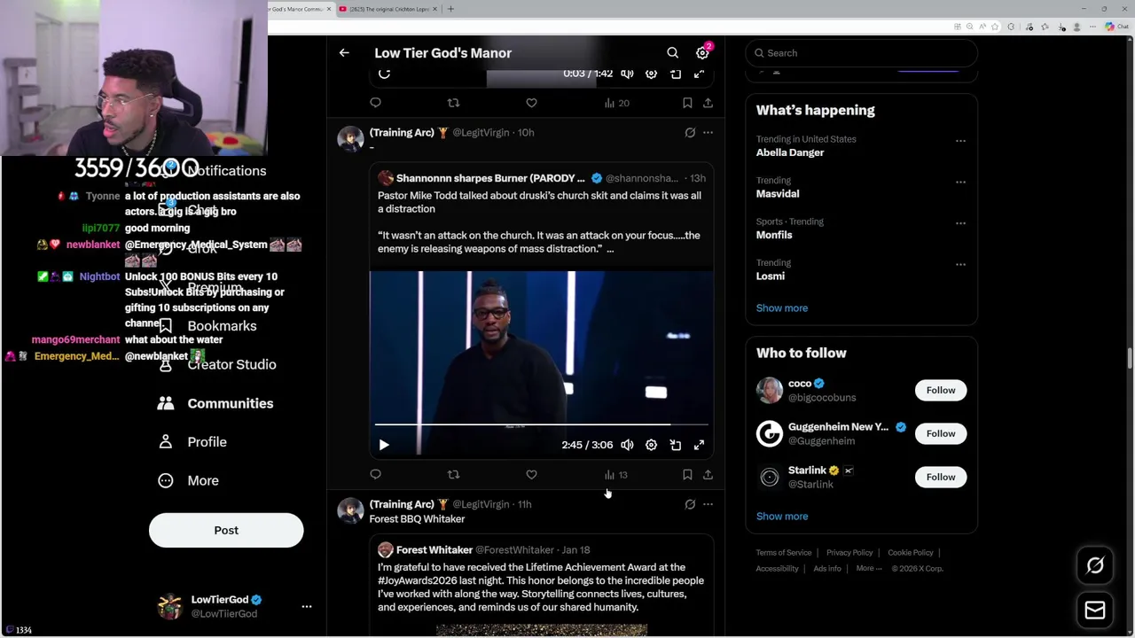Open the Abella Danger trending topic
Viewport: 1135px width, 638px height.
click(x=790, y=152)
